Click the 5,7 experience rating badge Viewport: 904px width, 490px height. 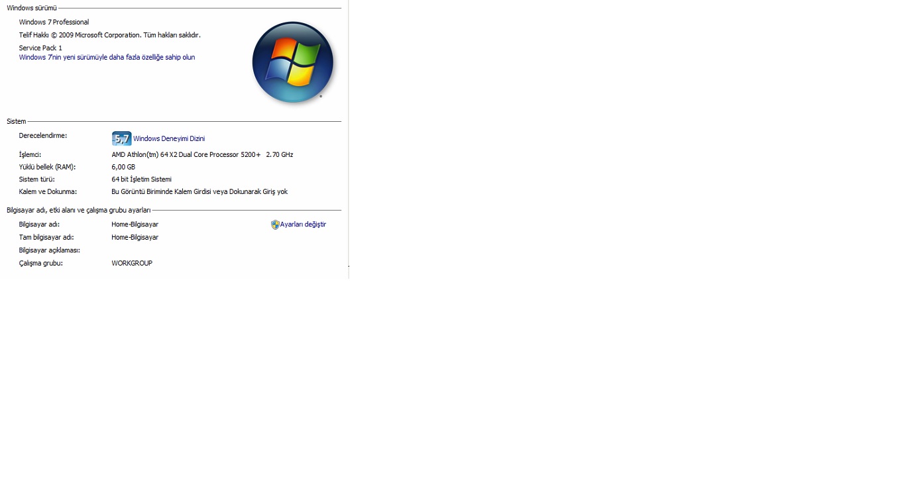pyautogui.click(x=121, y=138)
